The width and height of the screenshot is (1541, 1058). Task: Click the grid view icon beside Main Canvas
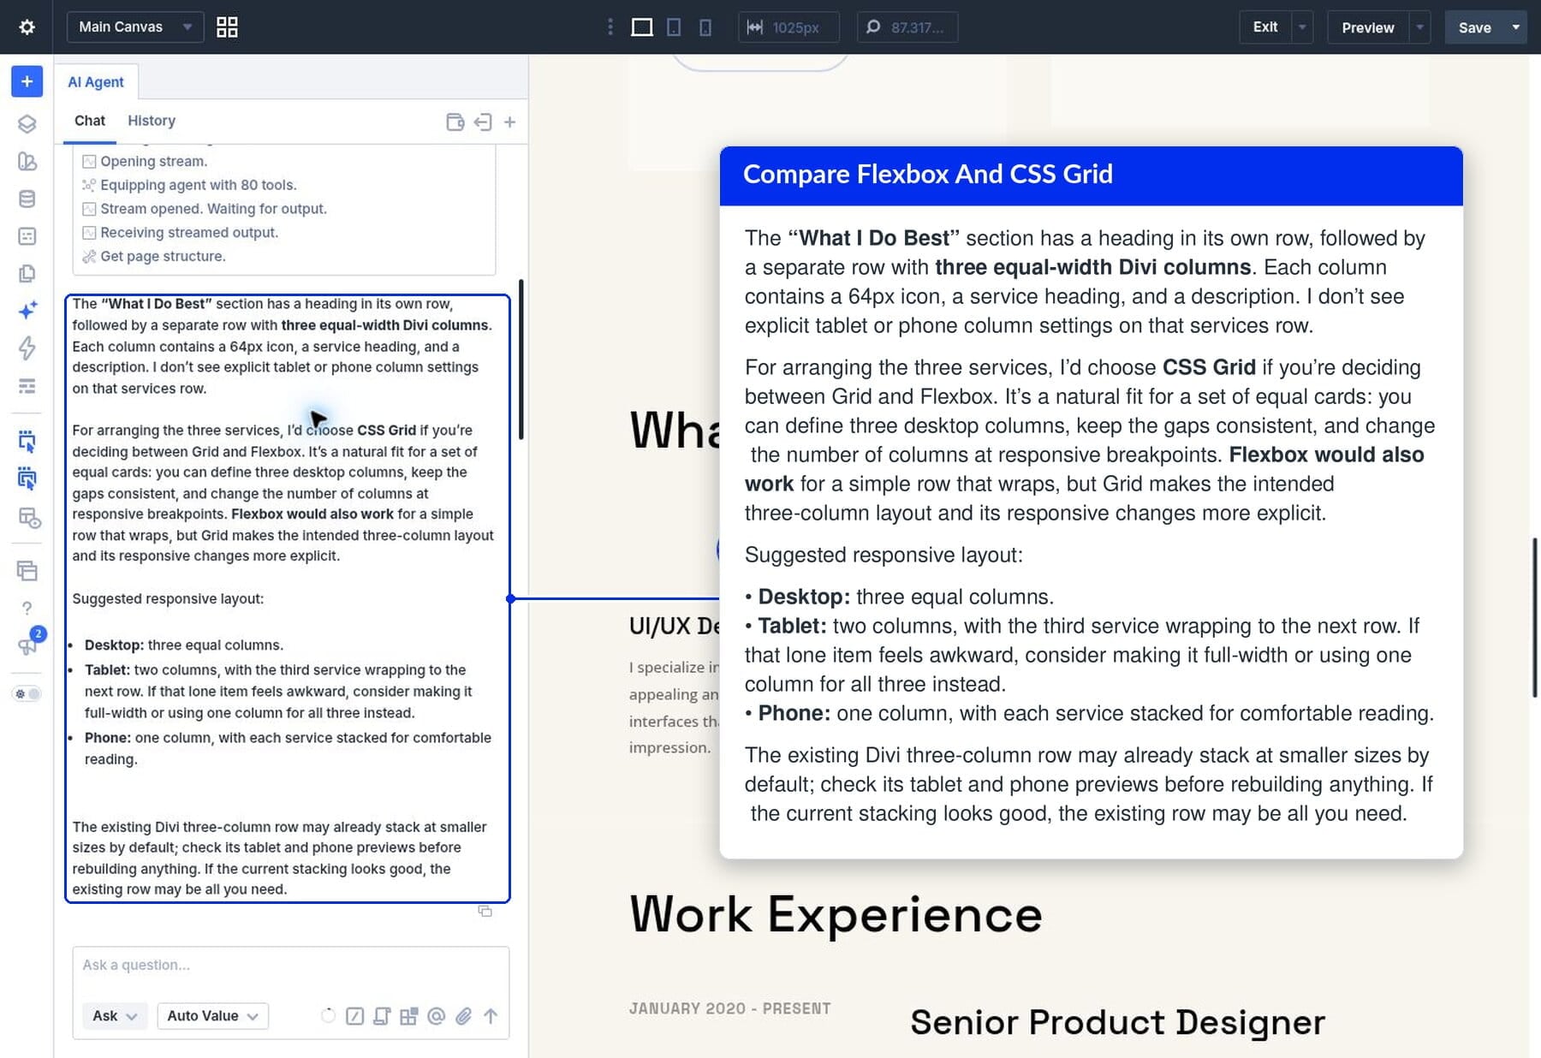click(x=227, y=27)
